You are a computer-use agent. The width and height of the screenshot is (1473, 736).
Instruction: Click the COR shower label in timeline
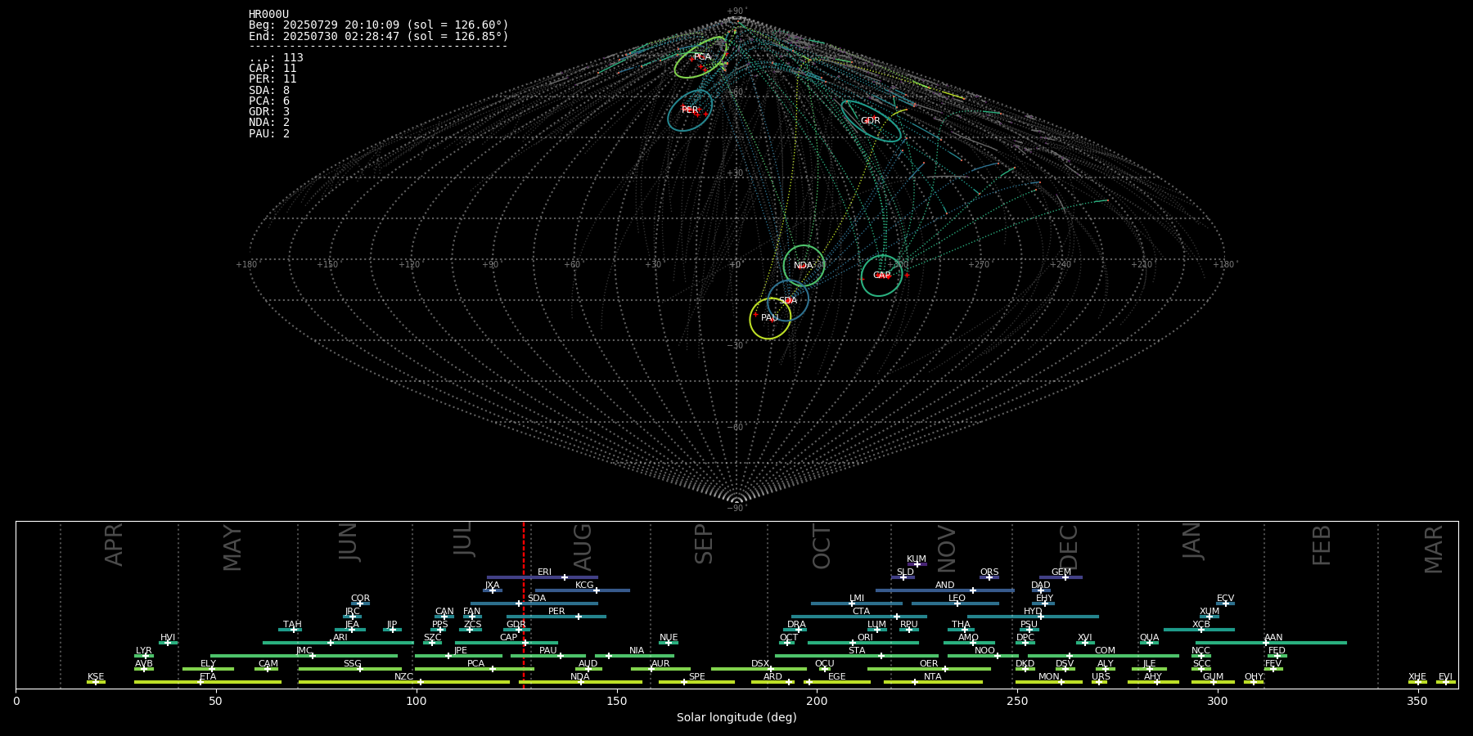361,599
